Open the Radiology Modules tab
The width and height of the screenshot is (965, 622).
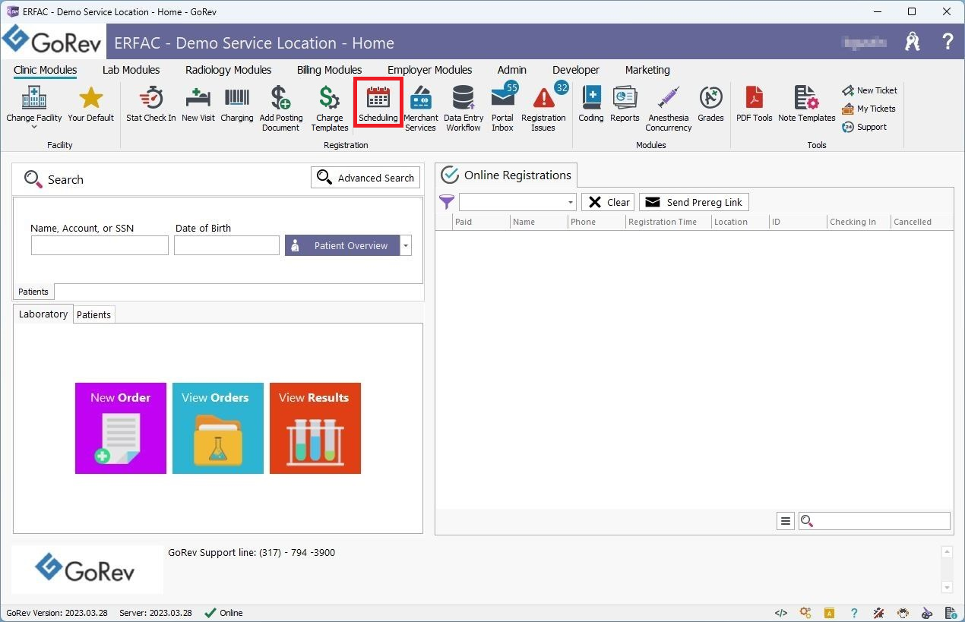pyautogui.click(x=228, y=70)
